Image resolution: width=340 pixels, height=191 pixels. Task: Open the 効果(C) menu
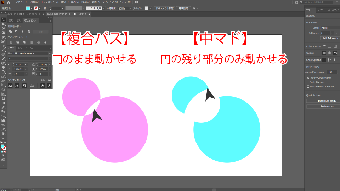click(85, 2)
